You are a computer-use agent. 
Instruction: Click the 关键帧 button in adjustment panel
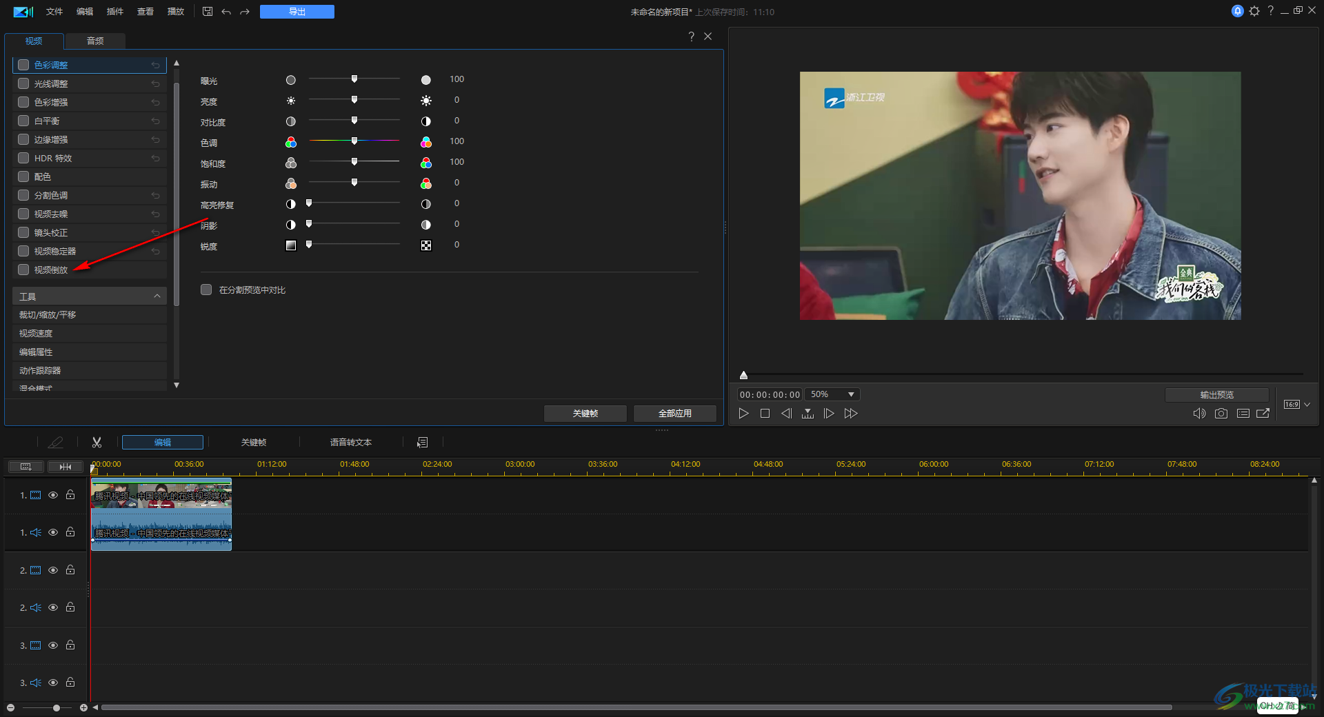click(585, 414)
